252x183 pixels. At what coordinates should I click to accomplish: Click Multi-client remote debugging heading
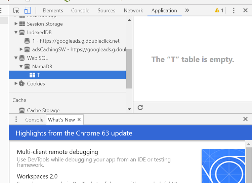point(57,152)
